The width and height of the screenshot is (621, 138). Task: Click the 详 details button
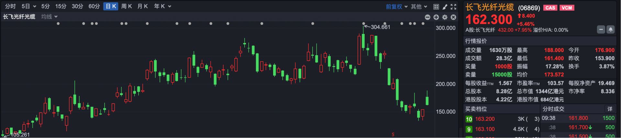(610, 109)
